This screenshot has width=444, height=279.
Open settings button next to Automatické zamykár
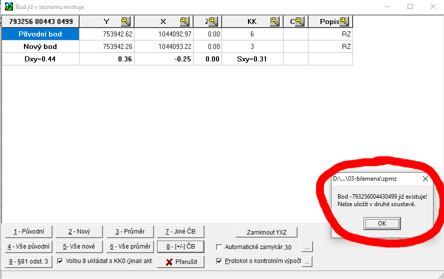(x=307, y=247)
